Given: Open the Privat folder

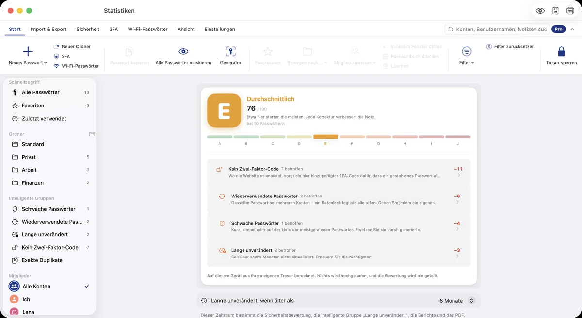Looking at the screenshot, I should (50, 157).
